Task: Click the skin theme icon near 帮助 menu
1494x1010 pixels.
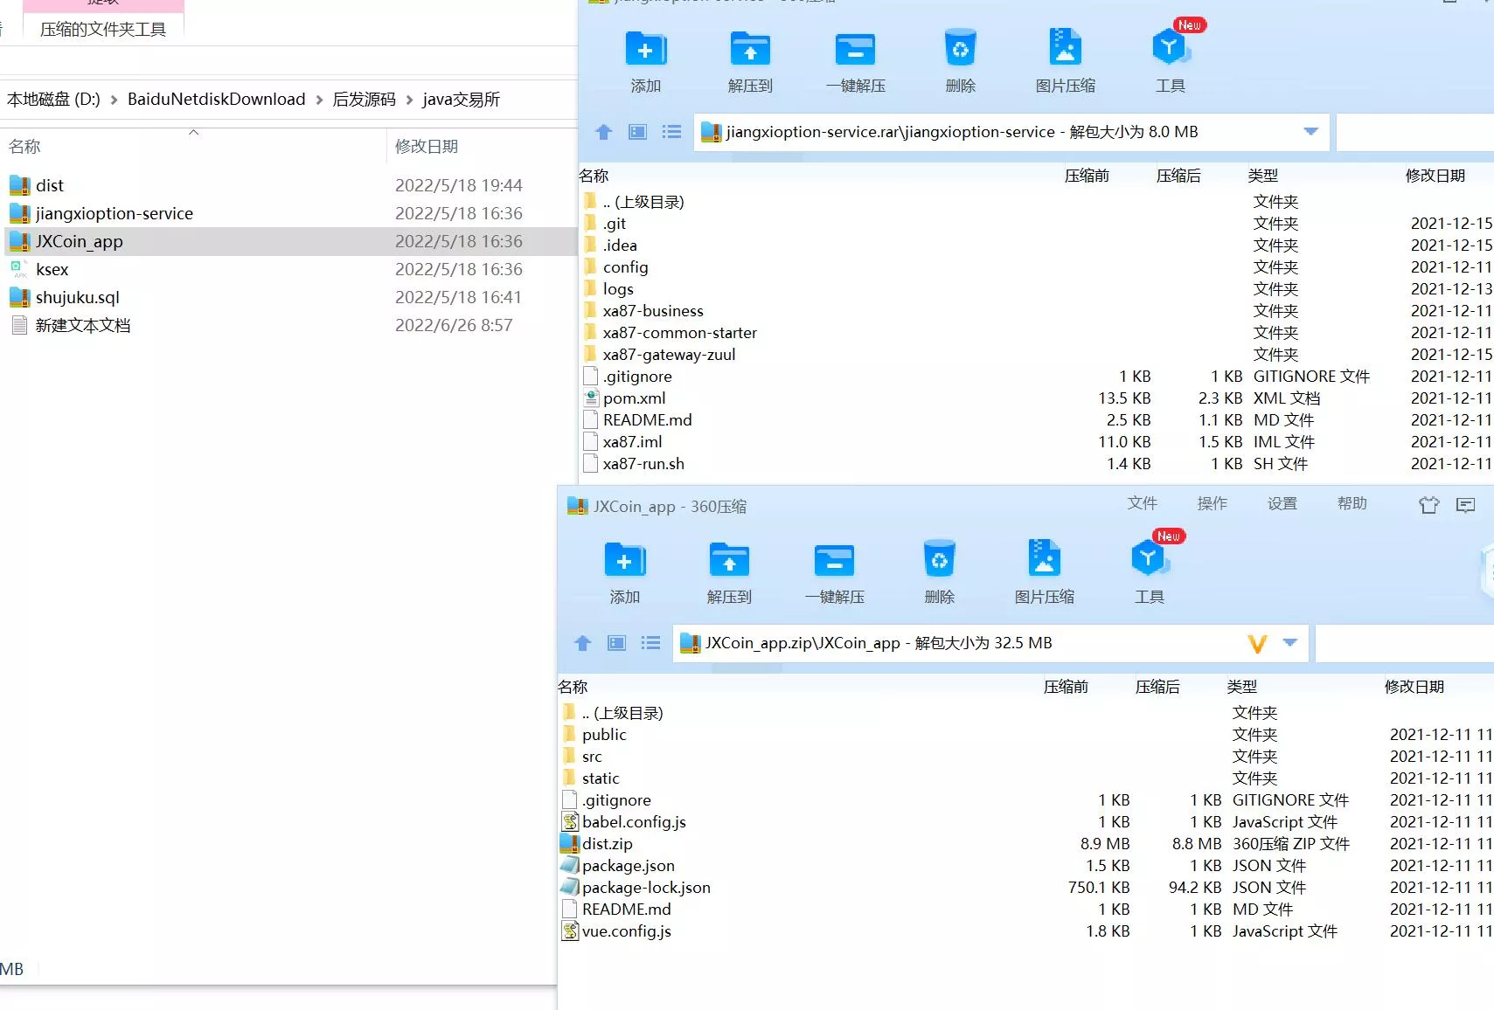Action: [1429, 505]
